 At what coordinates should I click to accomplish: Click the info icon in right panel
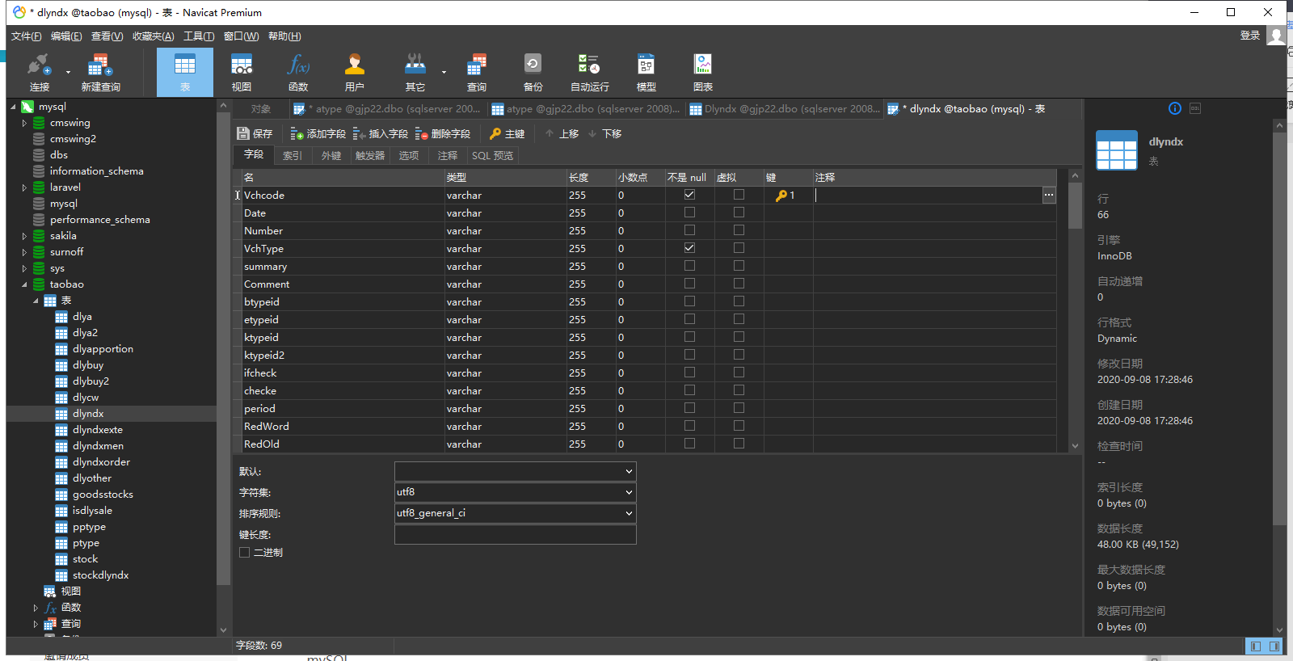1175,108
